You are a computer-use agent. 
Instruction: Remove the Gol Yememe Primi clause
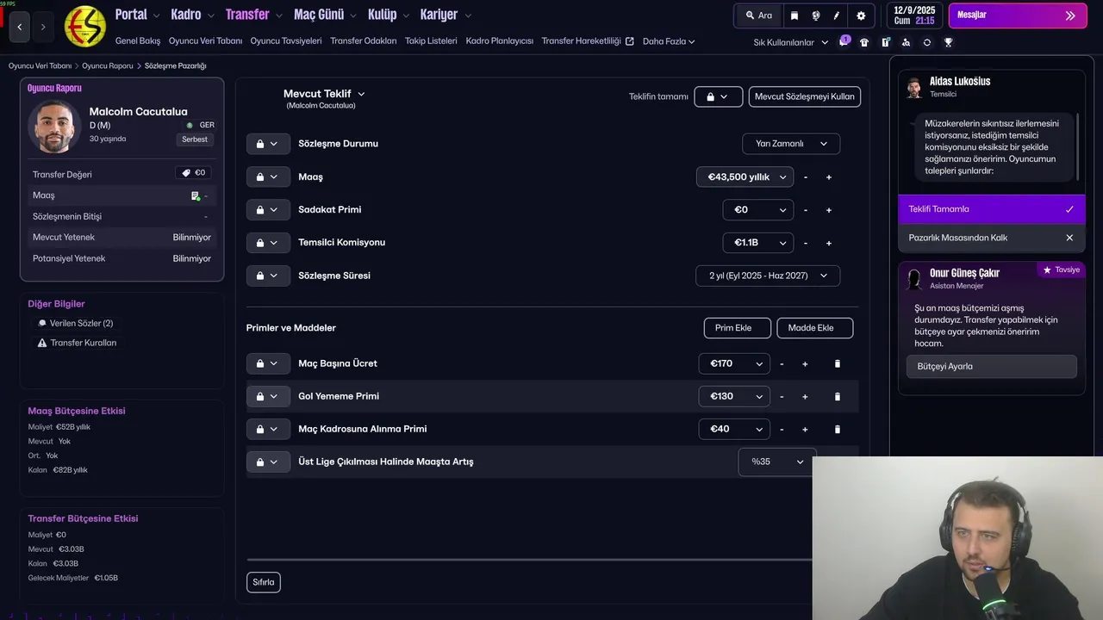[837, 396]
